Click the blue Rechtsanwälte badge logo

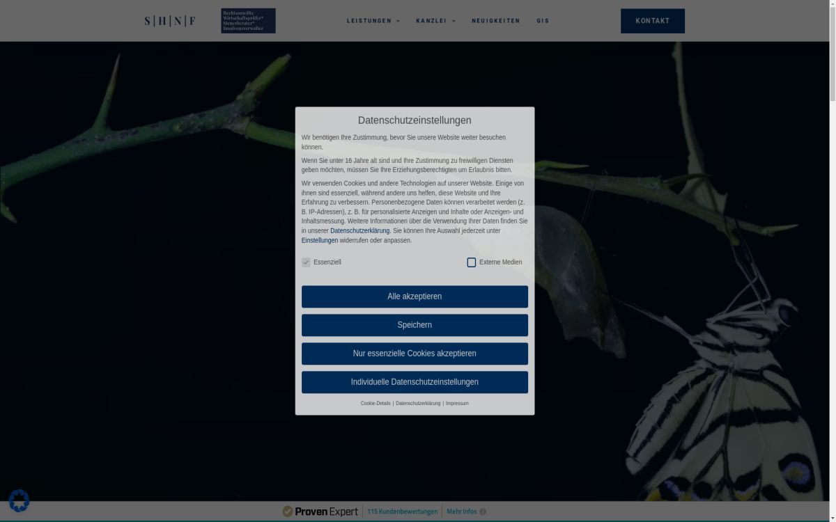(248, 21)
